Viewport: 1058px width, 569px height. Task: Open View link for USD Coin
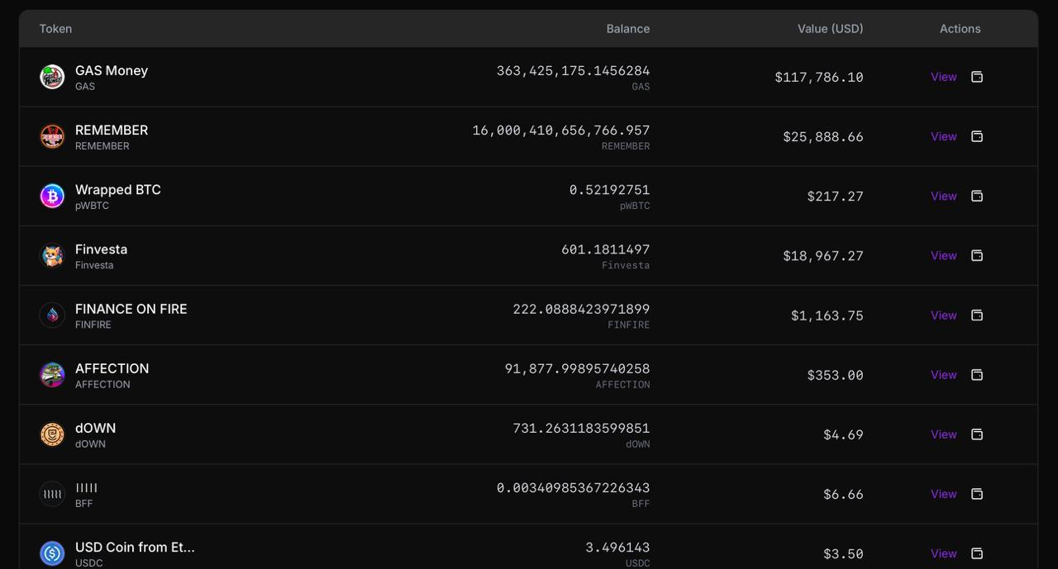[944, 553]
